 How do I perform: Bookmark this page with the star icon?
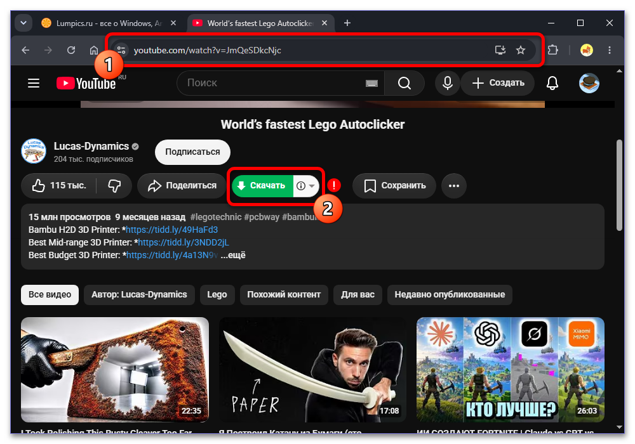click(x=521, y=50)
